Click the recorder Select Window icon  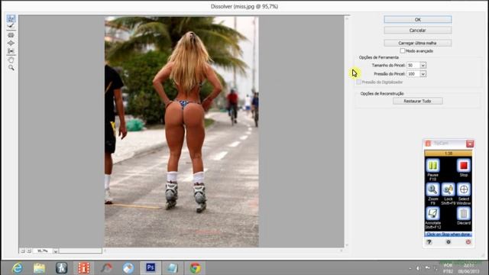coord(464,189)
